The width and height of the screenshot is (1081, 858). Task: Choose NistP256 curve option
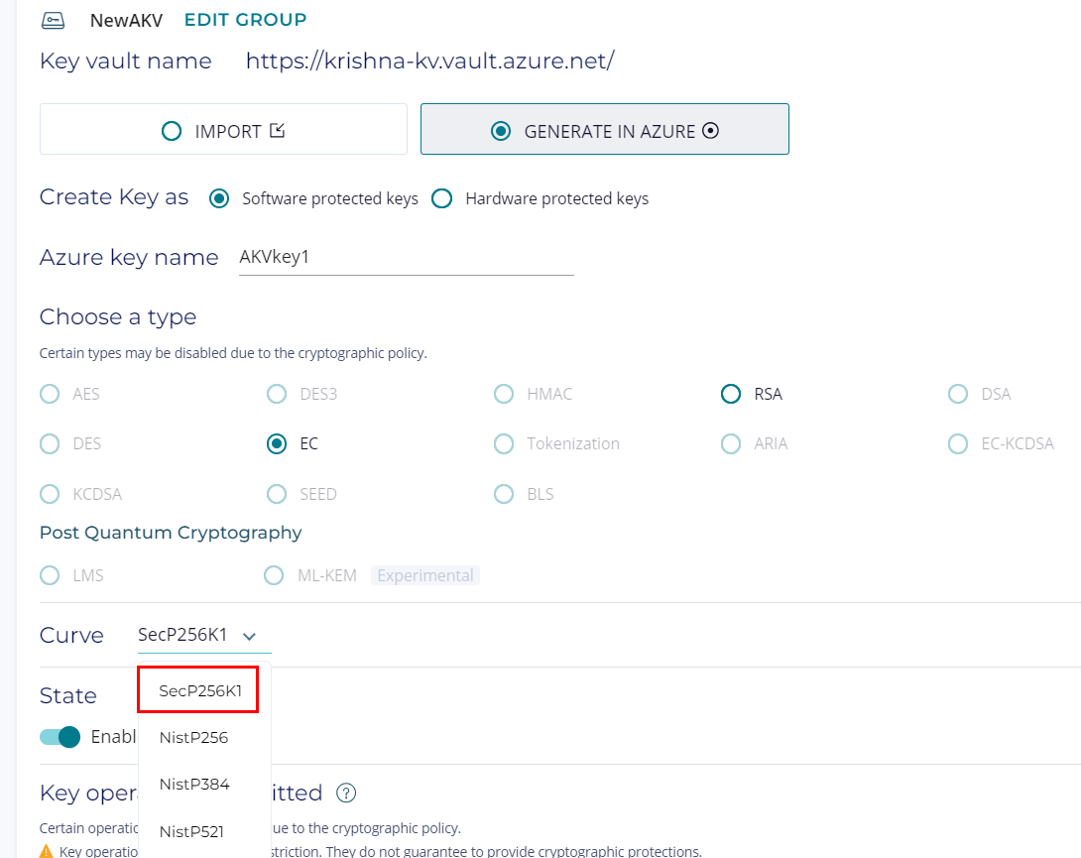click(x=193, y=737)
